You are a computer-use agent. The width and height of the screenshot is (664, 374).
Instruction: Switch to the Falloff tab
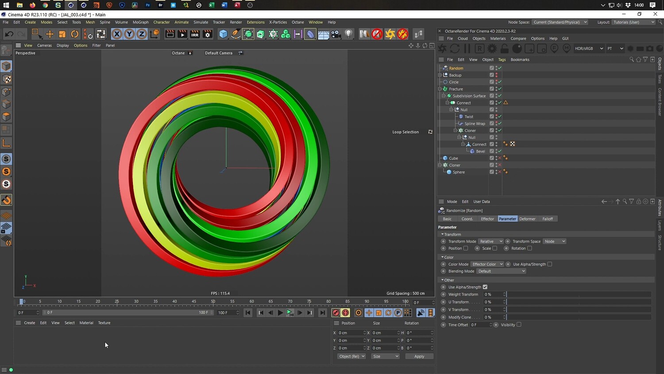point(548,219)
